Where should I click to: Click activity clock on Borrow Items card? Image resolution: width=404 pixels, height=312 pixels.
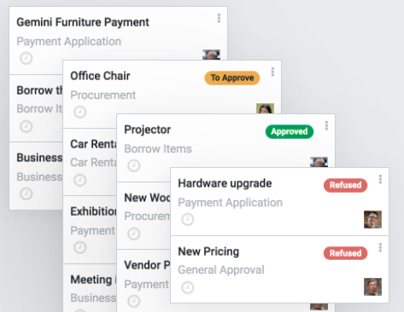click(x=26, y=126)
